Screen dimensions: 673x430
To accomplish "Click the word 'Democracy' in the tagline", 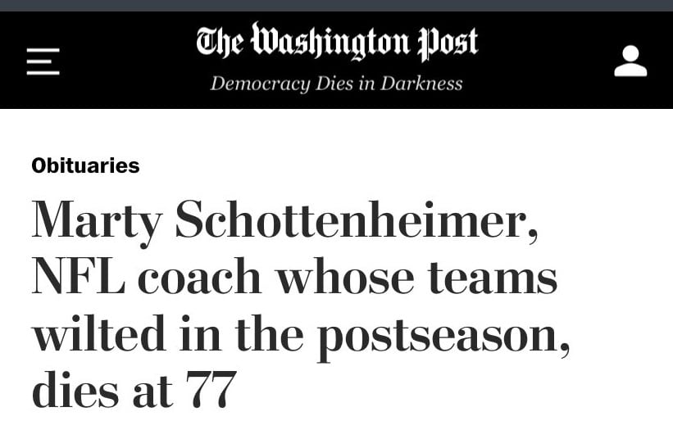I will [260, 84].
